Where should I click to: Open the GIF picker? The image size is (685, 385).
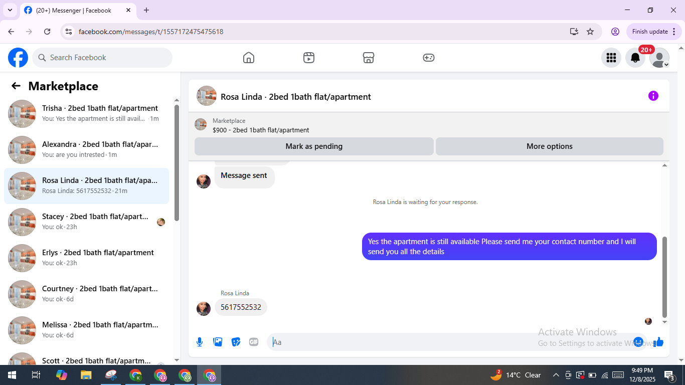[x=254, y=342]
